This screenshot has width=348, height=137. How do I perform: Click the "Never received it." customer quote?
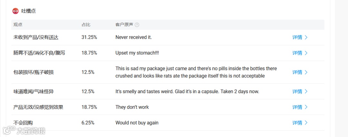point(133,37)
